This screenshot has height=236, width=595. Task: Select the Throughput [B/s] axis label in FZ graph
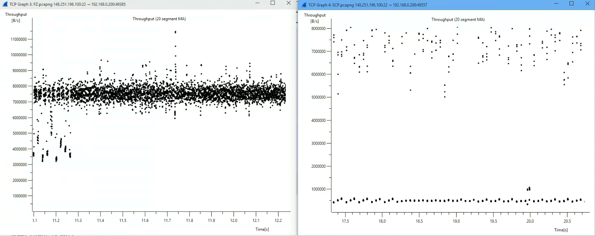pyautogui.click(x=13, y=17)
